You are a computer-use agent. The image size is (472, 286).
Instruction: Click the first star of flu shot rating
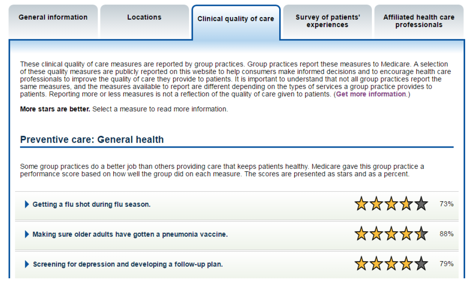[361, 203]
